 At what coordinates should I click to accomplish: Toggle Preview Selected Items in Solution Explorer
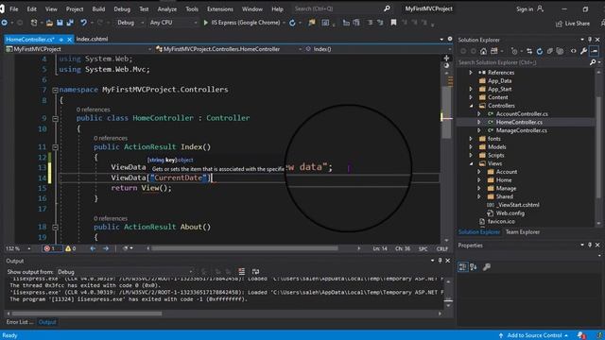[x=595, y=51]
